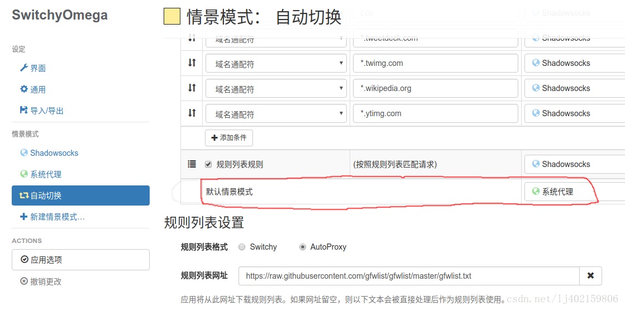Edit the *.tweetdeck.com pattern field

click(435, 38)
